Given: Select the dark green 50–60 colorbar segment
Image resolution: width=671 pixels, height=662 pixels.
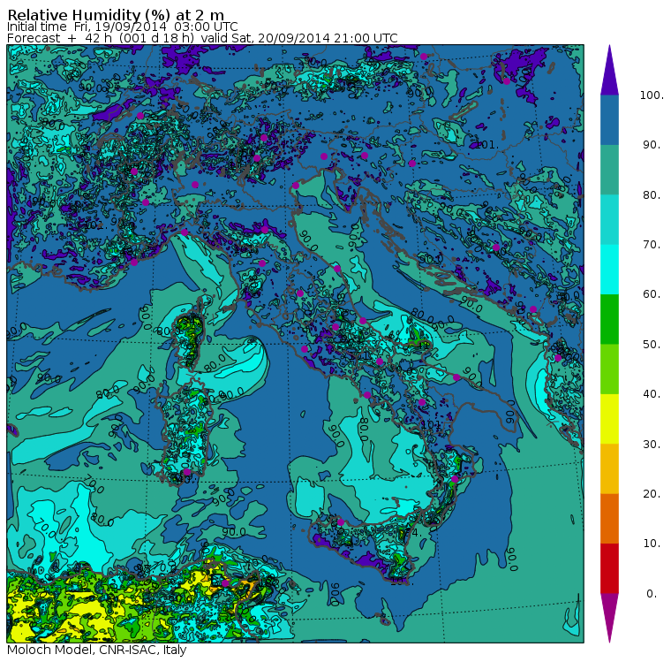Looking at the screenshot, I should coord(609,319).
